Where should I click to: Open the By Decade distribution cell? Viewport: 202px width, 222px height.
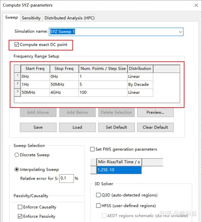pyautogui.click(x=140, y=85)
